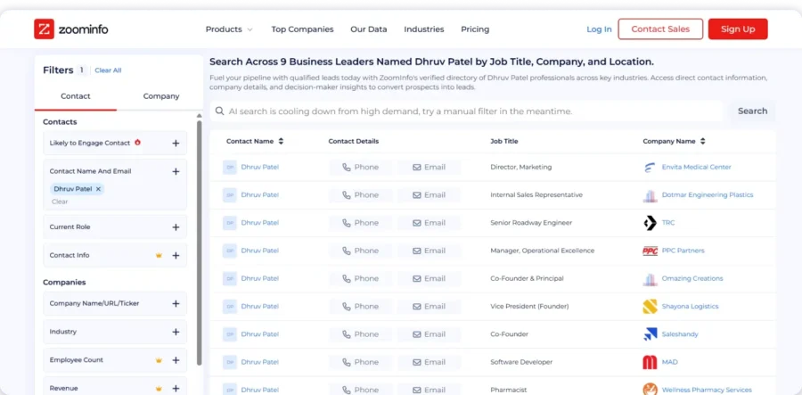
Task: Expand the Employee Count filter
Action: coord(176,360)
